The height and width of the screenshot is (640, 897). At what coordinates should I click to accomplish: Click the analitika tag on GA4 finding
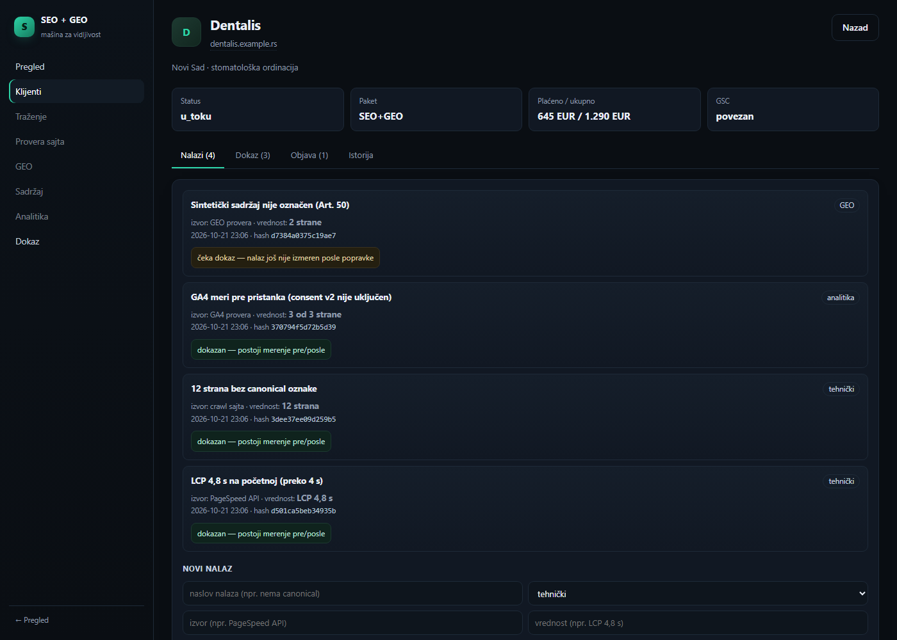tap(840, 298)
